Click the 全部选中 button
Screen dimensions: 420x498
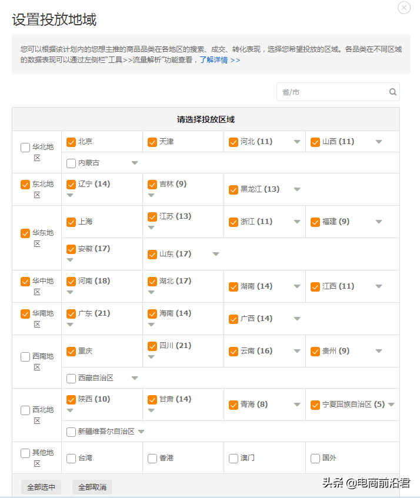coord(41,487)
